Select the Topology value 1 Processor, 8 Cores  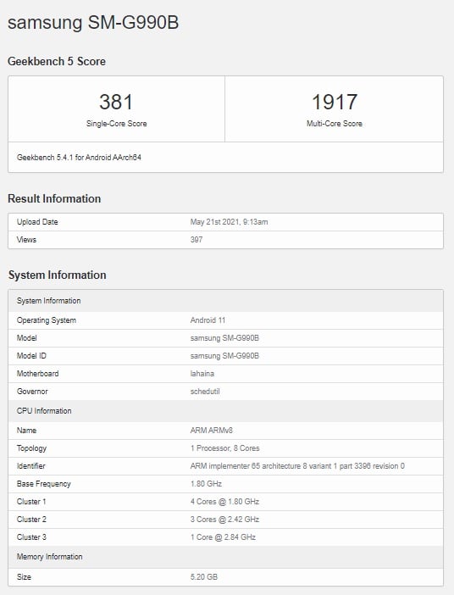pyautogui.click(x=225, y=448)
